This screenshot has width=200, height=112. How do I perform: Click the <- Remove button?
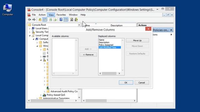point(88,55)
